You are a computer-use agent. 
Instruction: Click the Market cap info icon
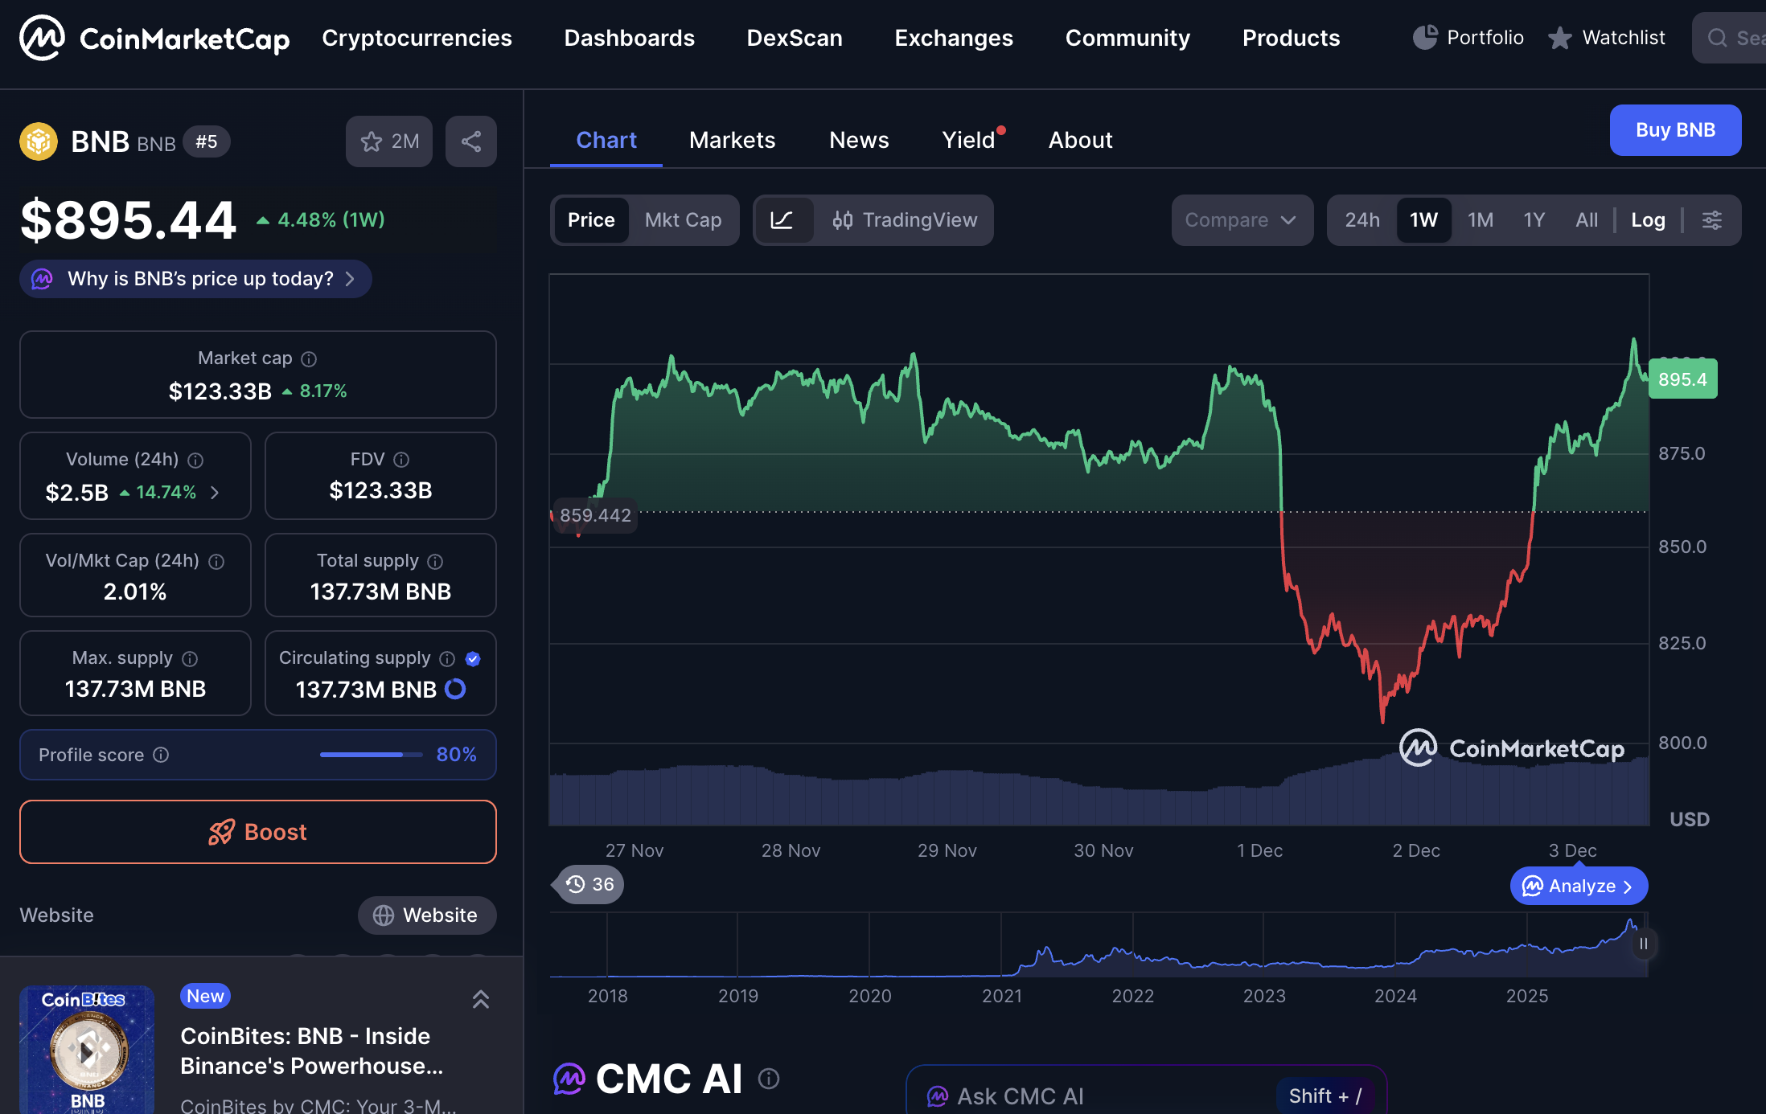pos(309,358)
